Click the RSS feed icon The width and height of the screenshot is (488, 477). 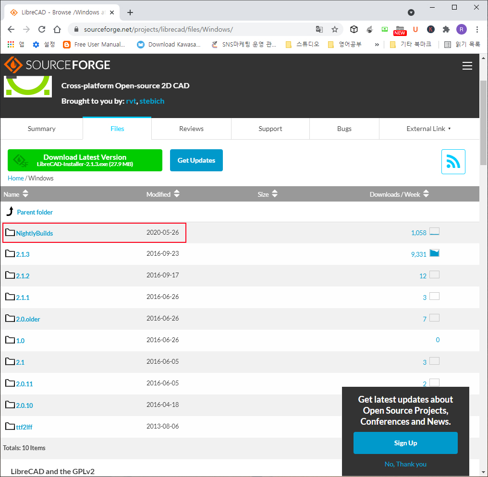click(x=453, y=162)
